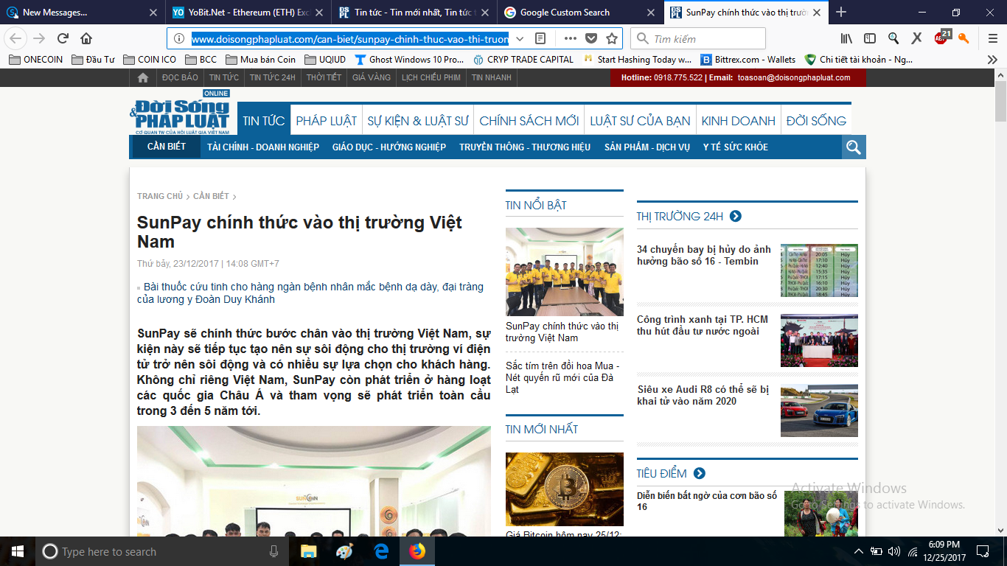Click the flight schedule board thumbnail
This screenshot has height=566, width=1007.
(x=819, y=270)
